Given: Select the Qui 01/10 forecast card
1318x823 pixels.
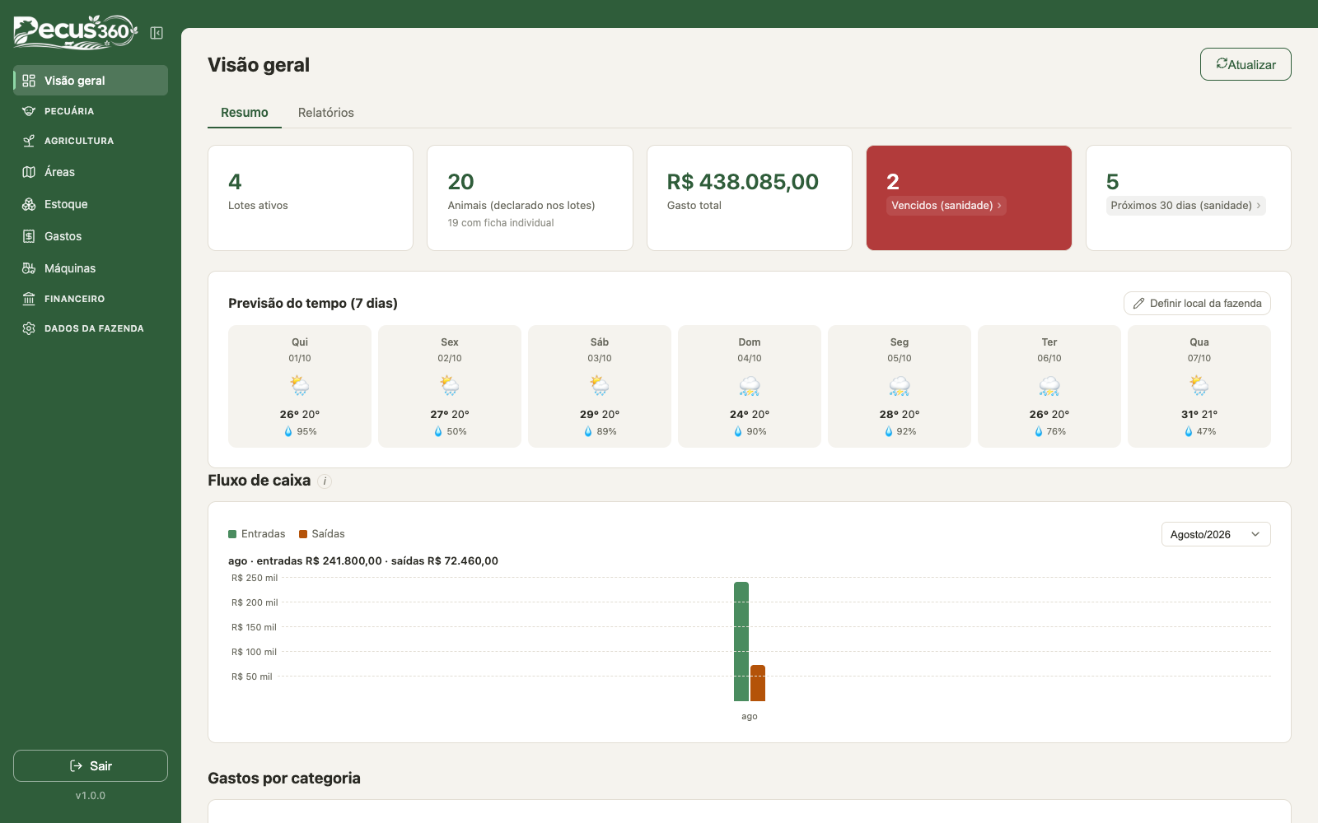Looking at the screenshot, I should [x=300, y=387].
